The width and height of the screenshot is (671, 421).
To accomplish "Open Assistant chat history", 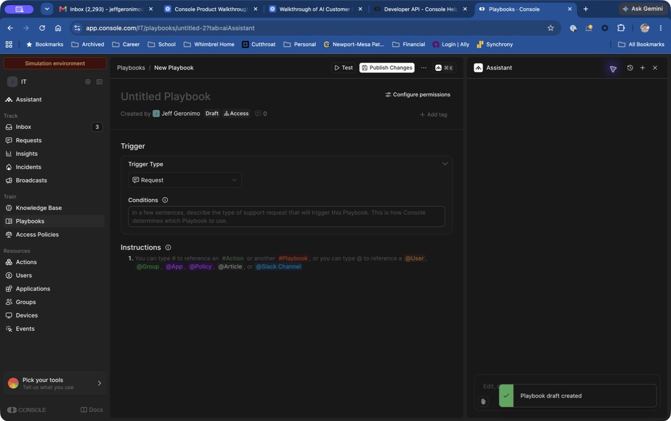I will point(630,67).
